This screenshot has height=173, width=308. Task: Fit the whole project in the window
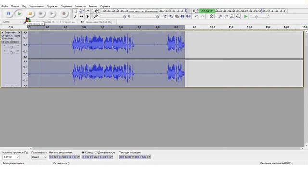tap(238, 16)
